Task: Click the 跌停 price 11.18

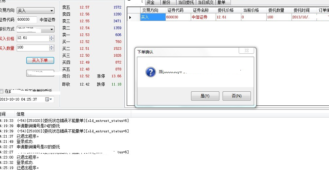Action: [117, 85]
